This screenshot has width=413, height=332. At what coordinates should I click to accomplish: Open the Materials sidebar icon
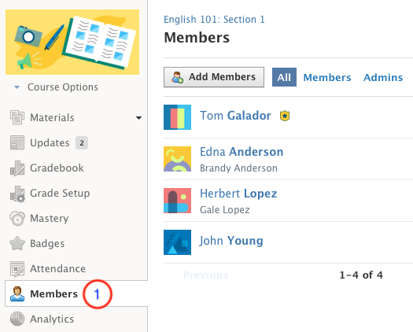[x=17, y=117]
